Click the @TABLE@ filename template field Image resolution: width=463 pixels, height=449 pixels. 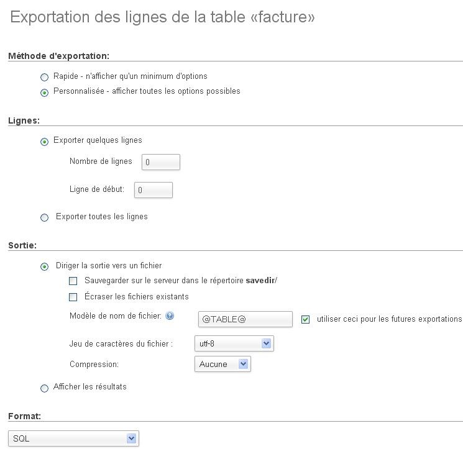pos(245,319)
